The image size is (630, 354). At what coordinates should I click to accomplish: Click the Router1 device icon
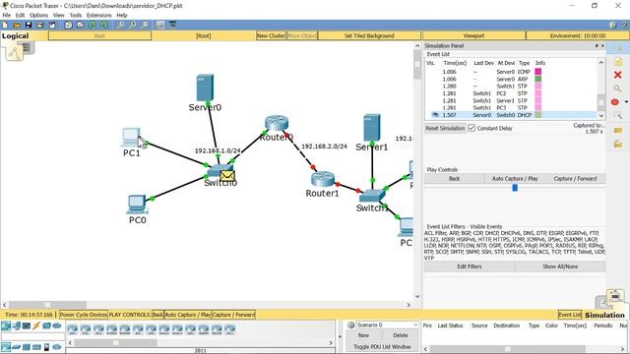click(x=323, y=179)
